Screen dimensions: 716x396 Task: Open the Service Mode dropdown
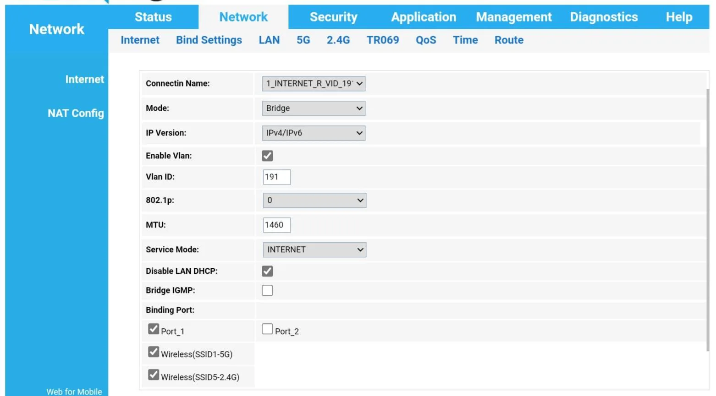(x=314, y=250)
